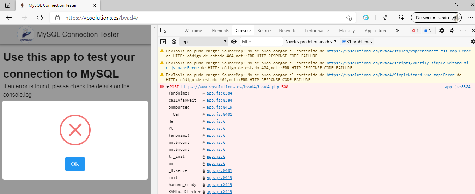Click OK in the error dialog
This screenshot has width=475, height=194.
click(x=75, y=164)
